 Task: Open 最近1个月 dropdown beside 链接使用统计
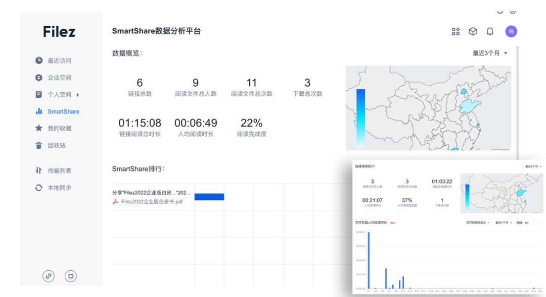point(533,166)
